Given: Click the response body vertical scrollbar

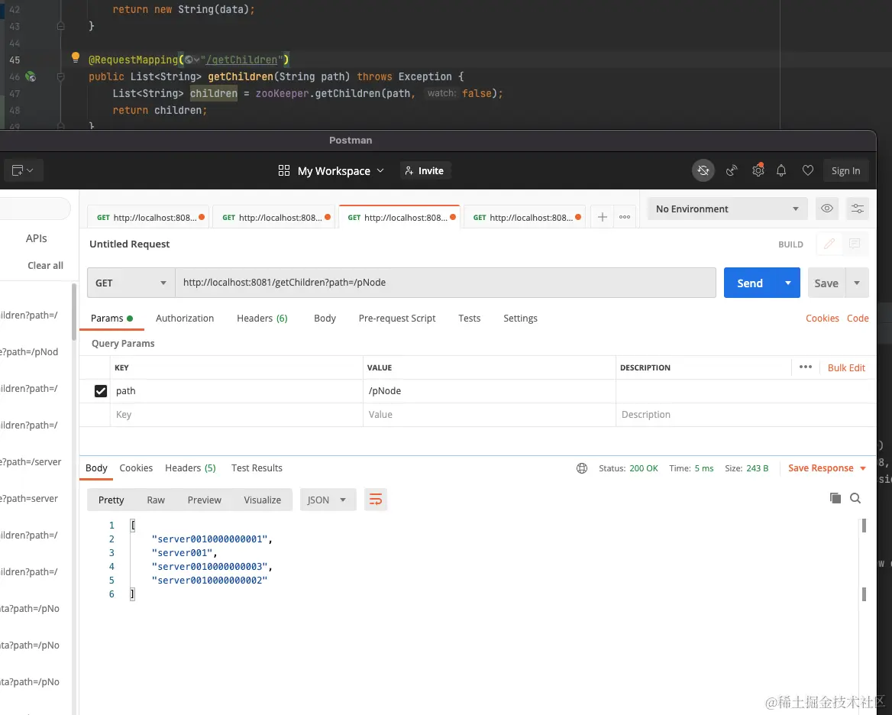Looking at the screenshot, I should (864, 560).
